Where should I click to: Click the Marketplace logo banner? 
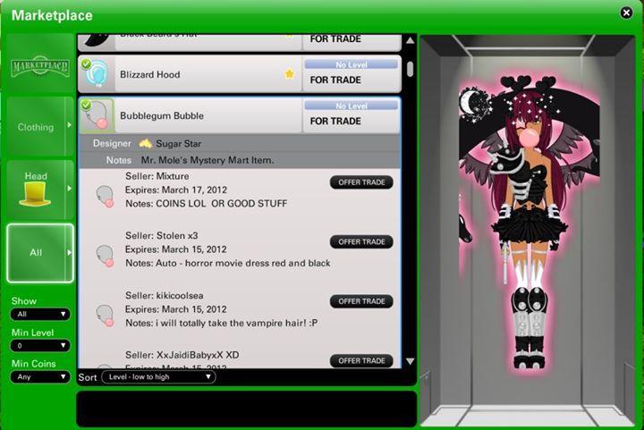pyautogui.click(x=40, y=65)
